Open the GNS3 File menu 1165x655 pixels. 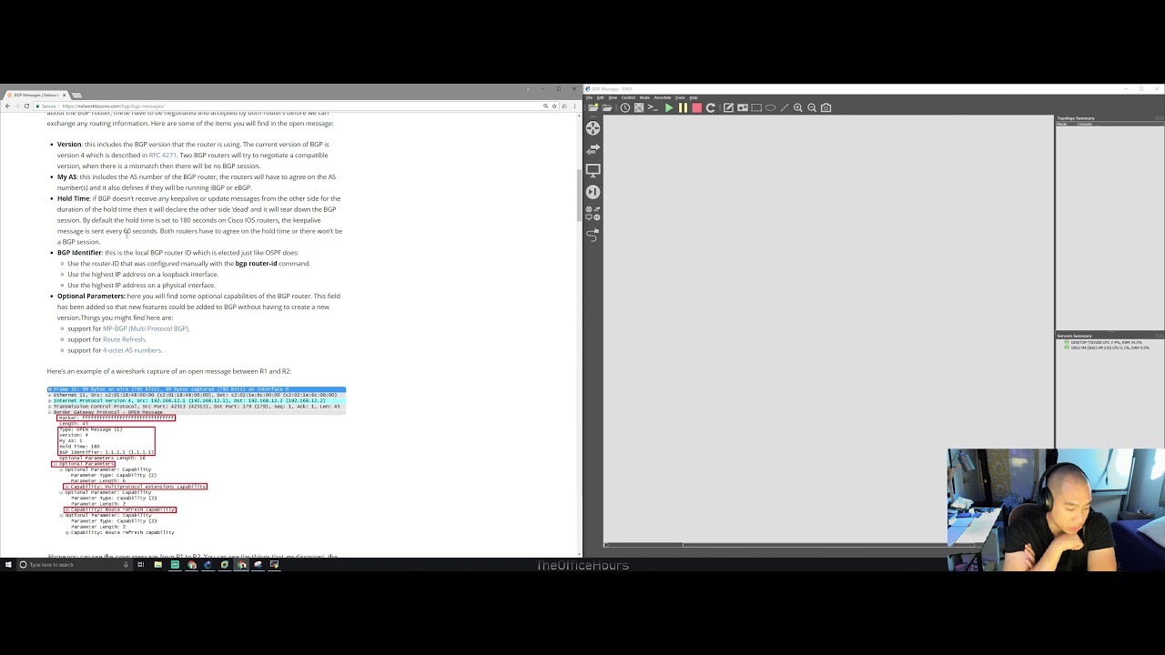click(589, 97)
